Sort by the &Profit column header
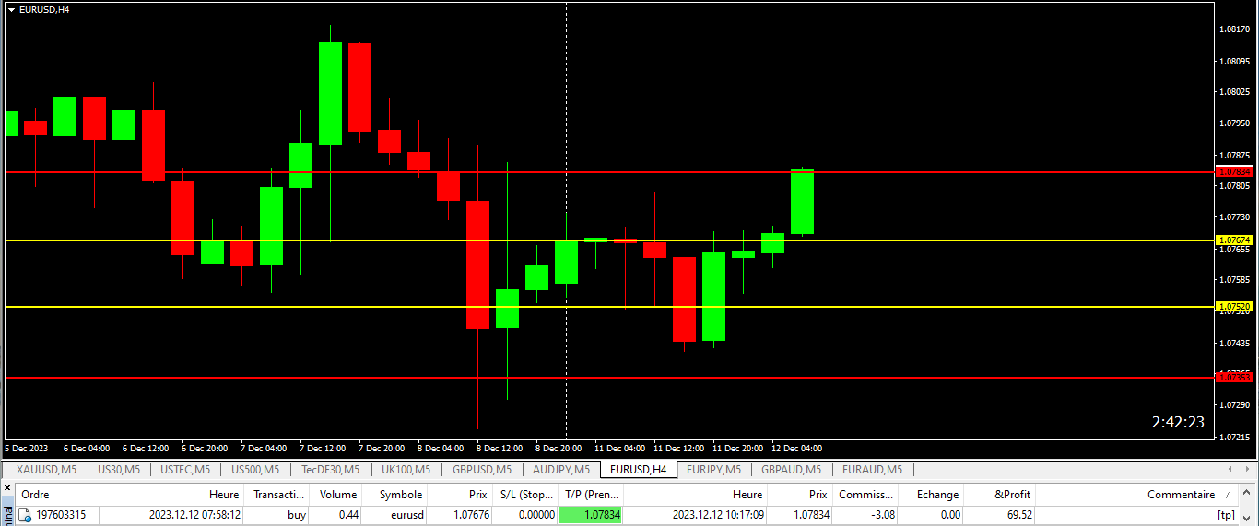The height and width of the screenshot is (526, 1259). tap(1000, 495)
